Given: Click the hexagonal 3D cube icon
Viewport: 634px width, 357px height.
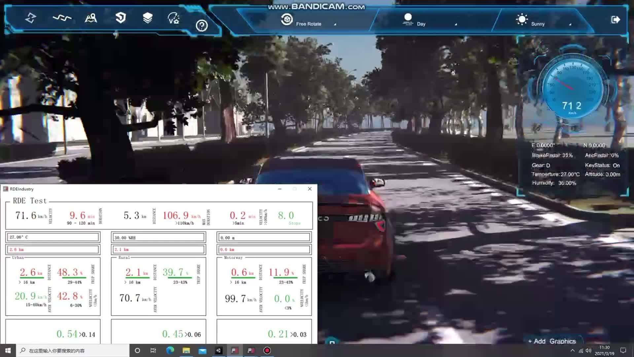Looking at the screenshot, I should tap(121, 18).
